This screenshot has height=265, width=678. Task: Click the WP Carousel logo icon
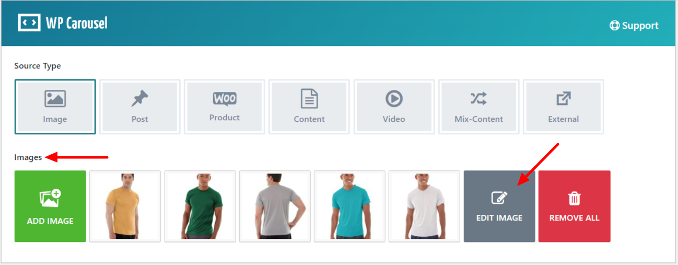coord(29,22)
